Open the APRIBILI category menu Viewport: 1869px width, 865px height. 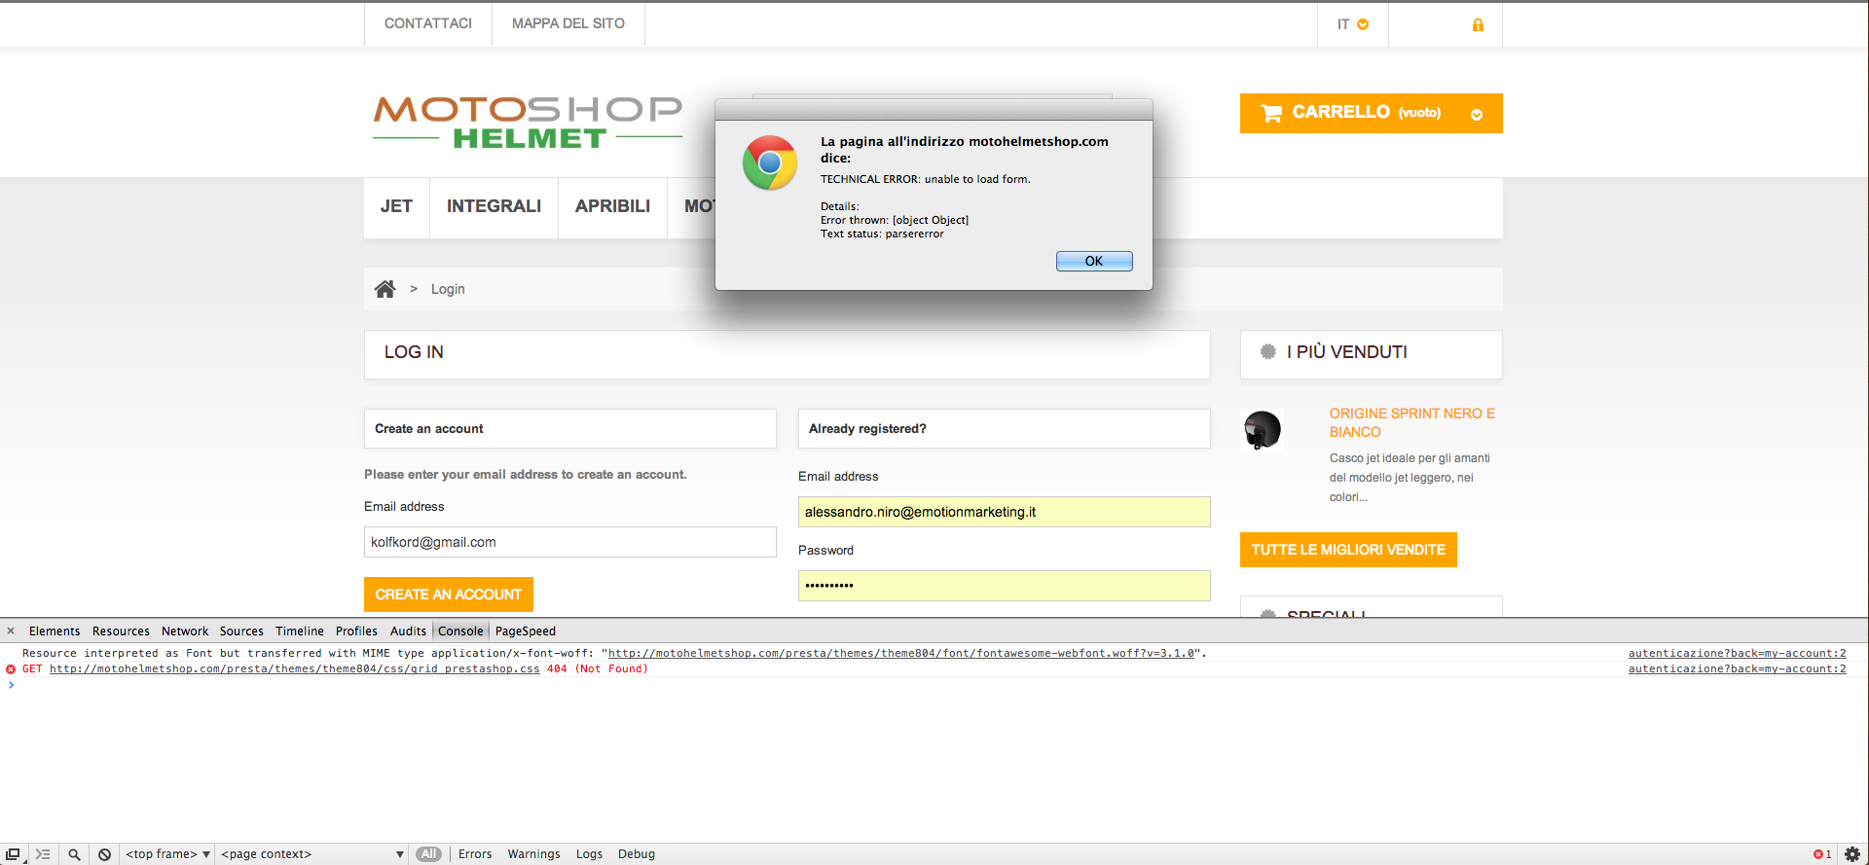point(612,206)
